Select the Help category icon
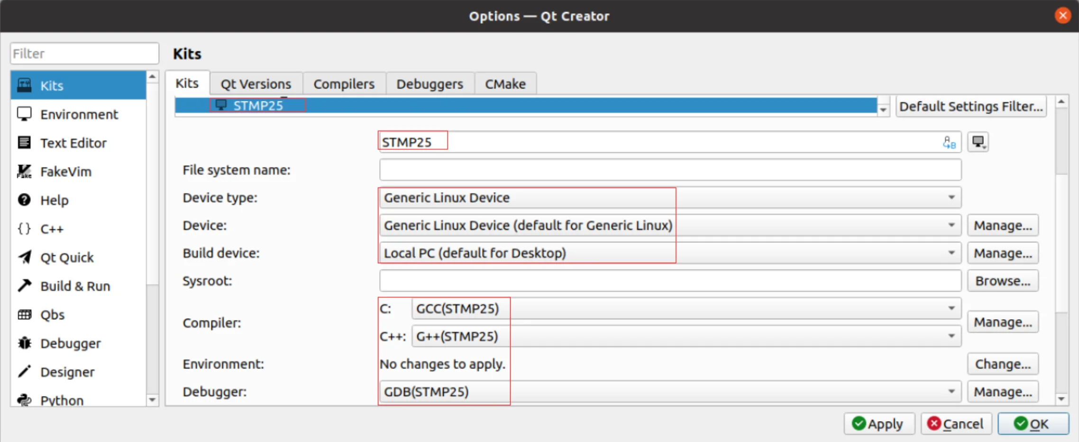The height and width of the screenshot is (442, 1079). [x=24, y=200]
